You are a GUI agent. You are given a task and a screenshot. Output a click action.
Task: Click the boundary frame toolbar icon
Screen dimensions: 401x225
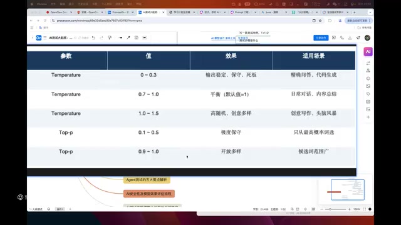145,37
